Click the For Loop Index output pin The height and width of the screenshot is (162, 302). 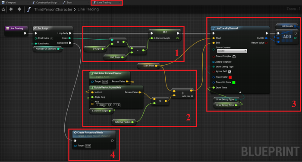point(69,38)
